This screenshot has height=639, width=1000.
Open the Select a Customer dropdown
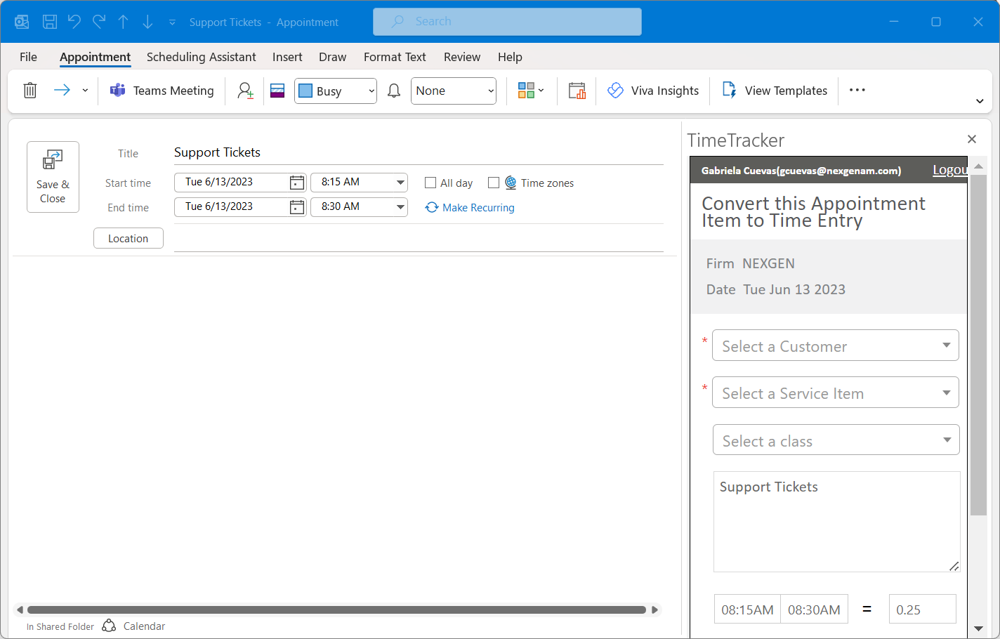836,345
